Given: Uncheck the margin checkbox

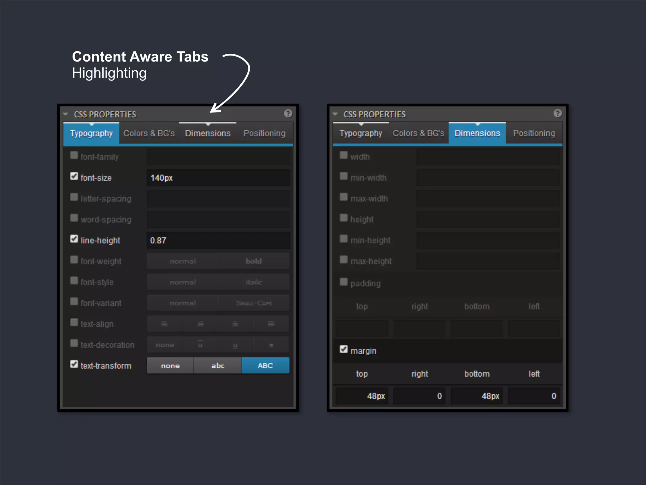Looking at the screenshot, I should tap(344, 349).
